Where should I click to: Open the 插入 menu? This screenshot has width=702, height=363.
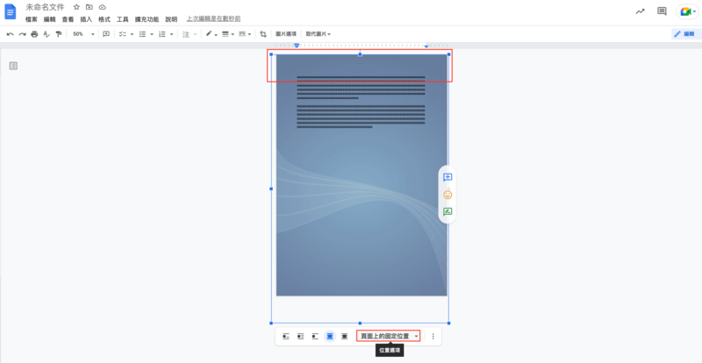coord(86,19)
